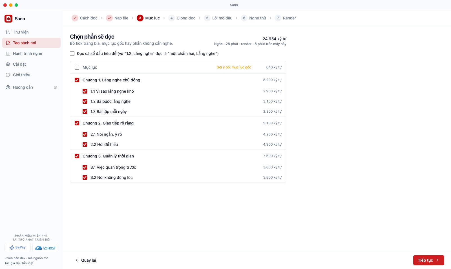Uncheck 1.1 Vì sao lắng nghe khó
451x269 pixels.
[85, 91]
